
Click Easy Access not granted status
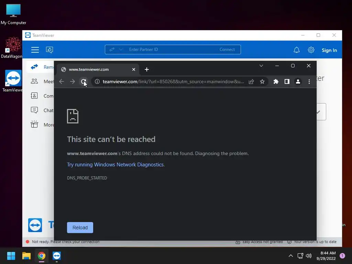pos(262,242)
